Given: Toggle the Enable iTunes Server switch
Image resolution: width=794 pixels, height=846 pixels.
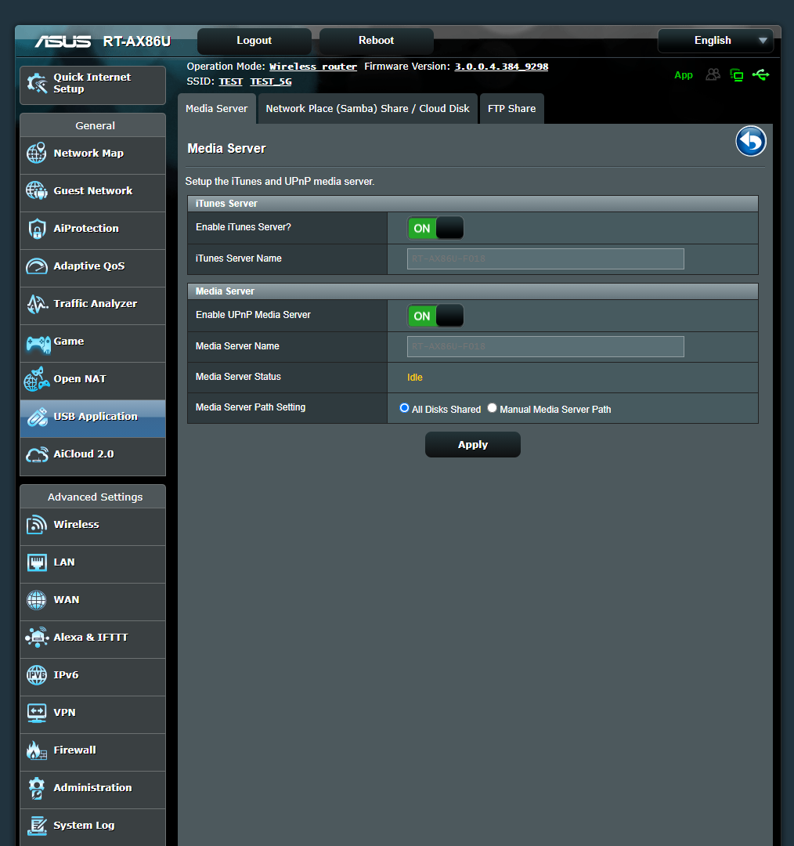Looking at the screenshot, I should 435,228.
